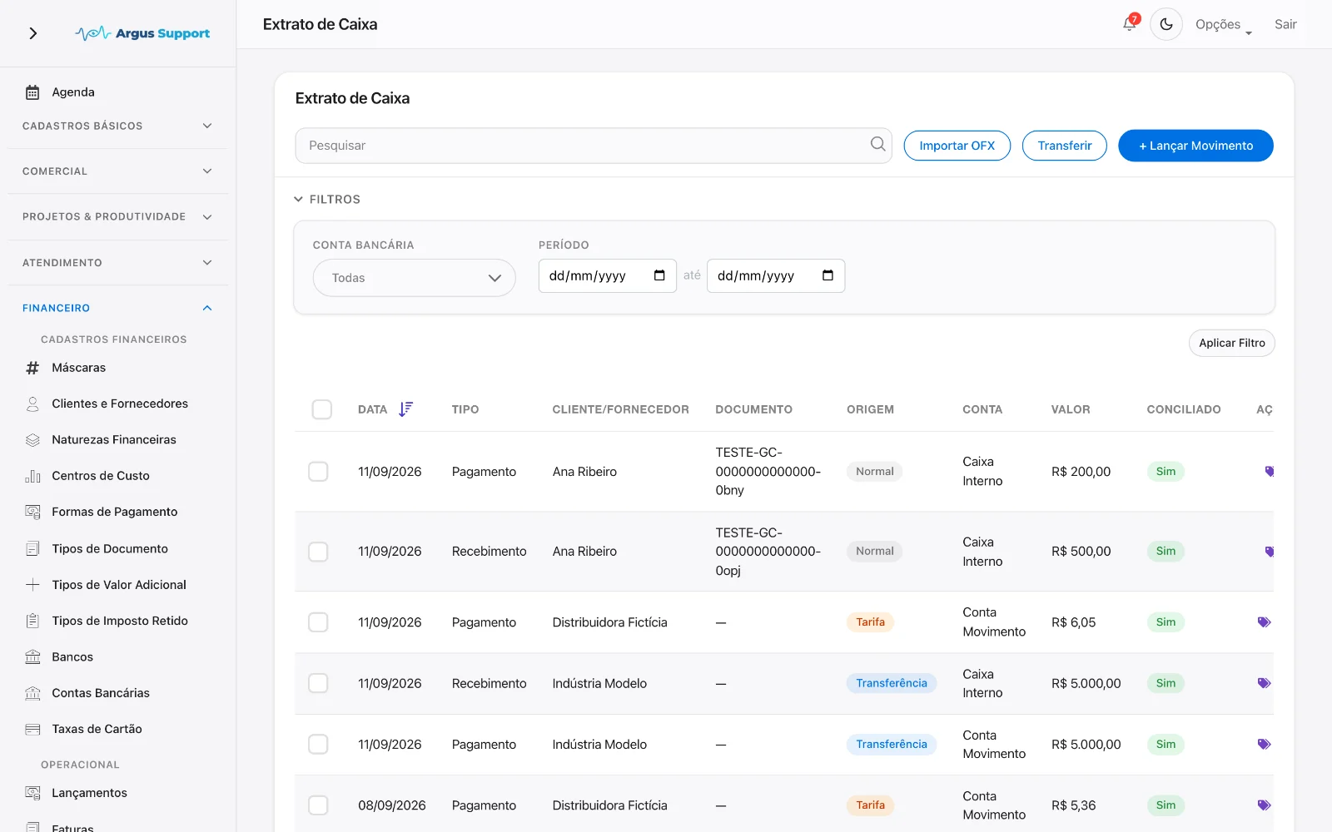Click tag icon in Recebimento R$ 5.000,00 row
The image size is (1332, 832).
1264,683
